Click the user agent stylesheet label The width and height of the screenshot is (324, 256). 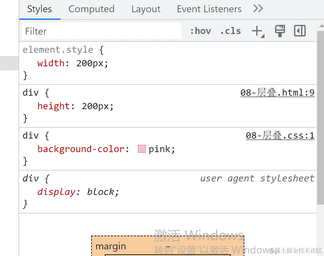point(257,178)
